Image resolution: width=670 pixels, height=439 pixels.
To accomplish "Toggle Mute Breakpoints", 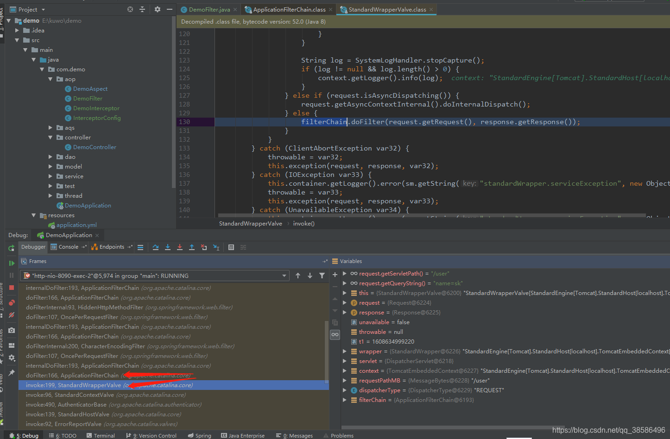I will (x=12, y=315).
